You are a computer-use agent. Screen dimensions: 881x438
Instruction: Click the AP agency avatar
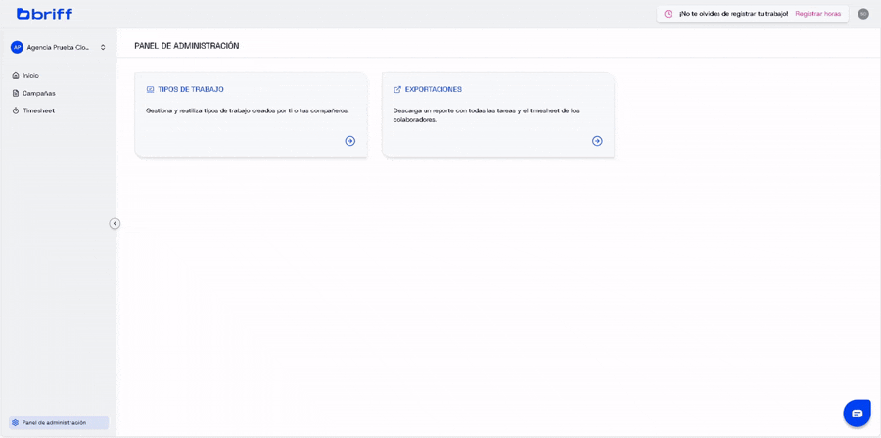[17, 48]
